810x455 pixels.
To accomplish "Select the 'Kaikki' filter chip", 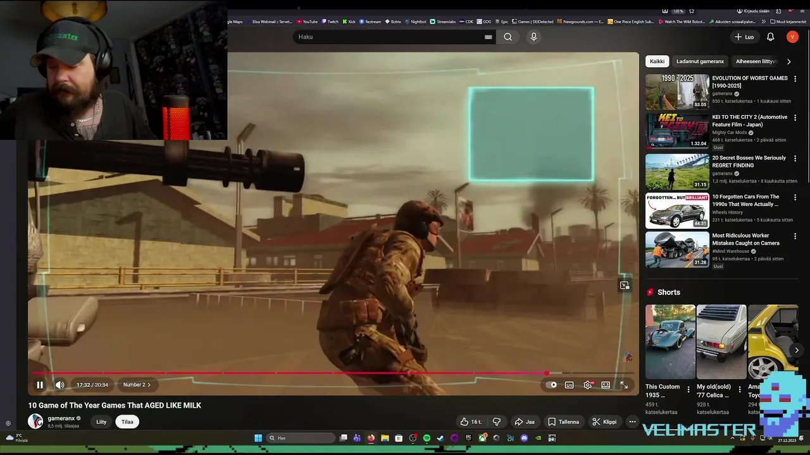I will [657, 61].
